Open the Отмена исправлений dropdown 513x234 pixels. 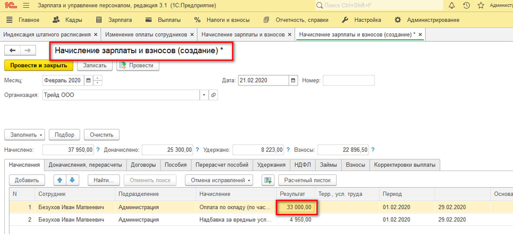click(x=218, y=180)
